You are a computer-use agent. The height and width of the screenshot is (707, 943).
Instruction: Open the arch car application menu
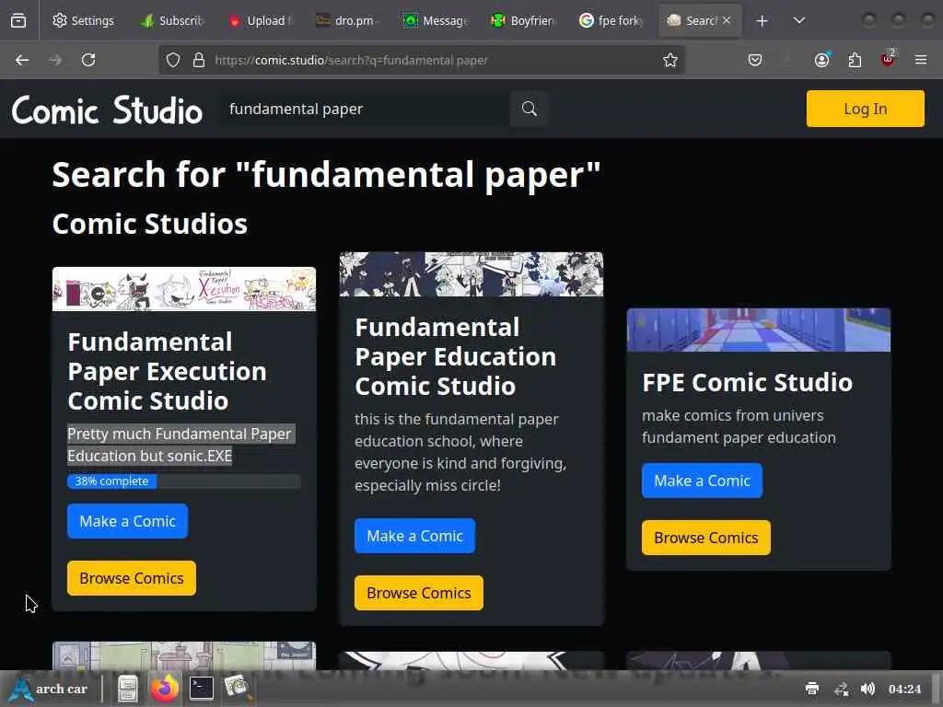pyautogui.click(x=50, y=689)
